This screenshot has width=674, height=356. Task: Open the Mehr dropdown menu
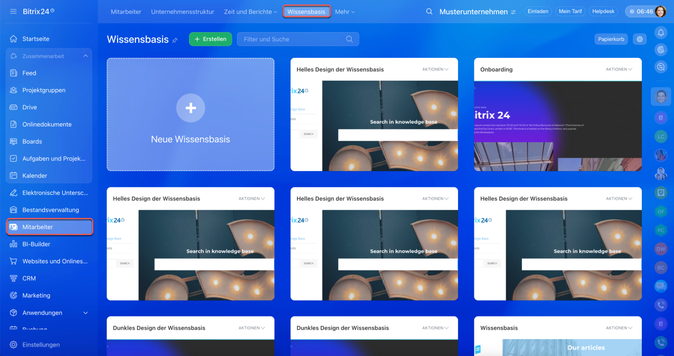[345, 12]
